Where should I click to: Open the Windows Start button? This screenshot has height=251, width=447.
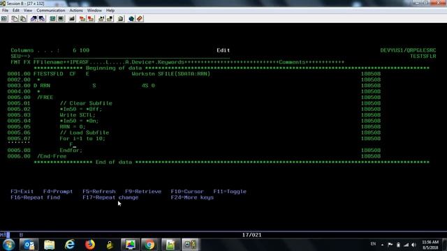[8, 245]
